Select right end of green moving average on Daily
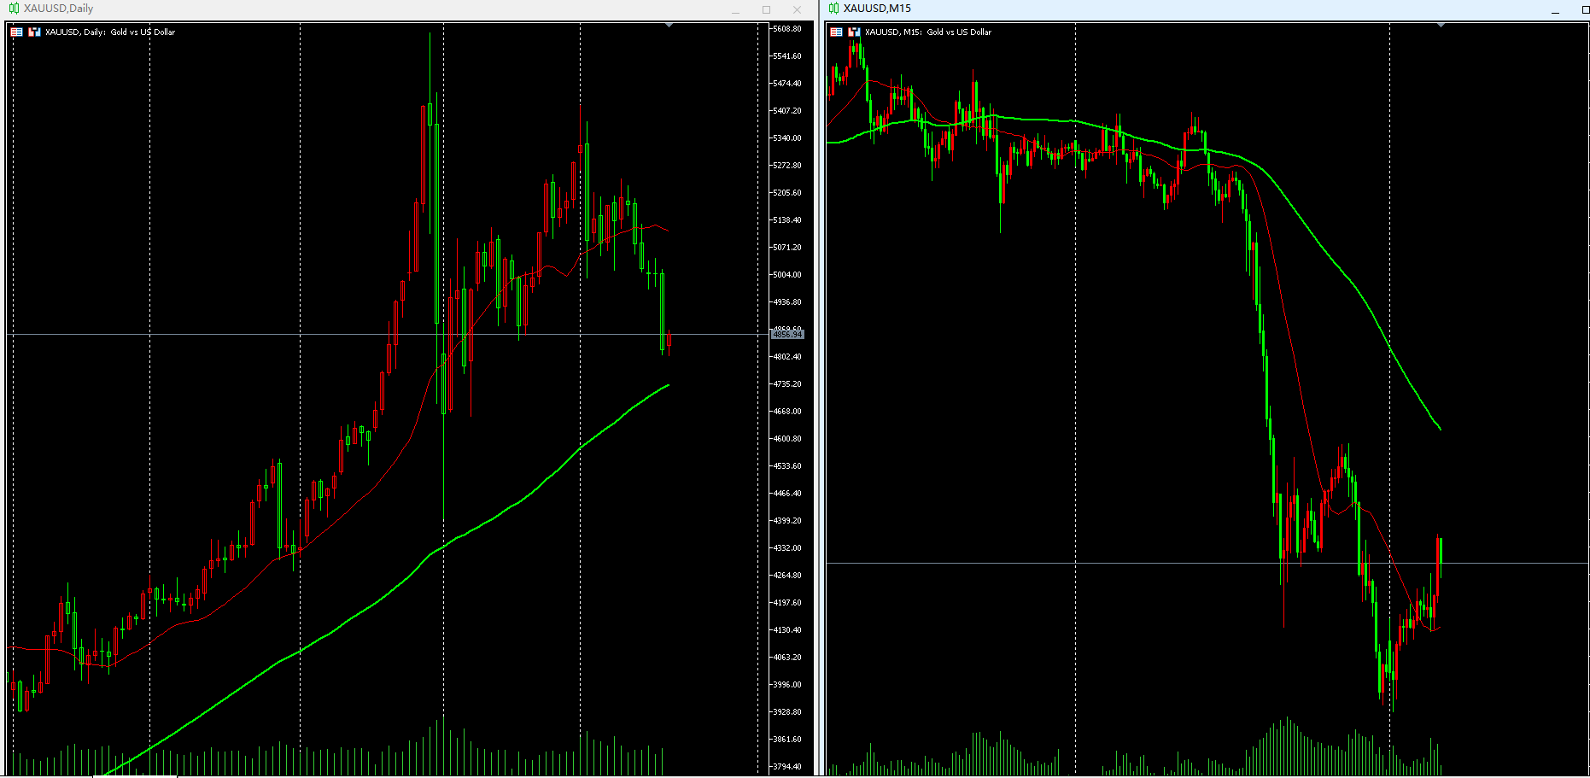This screenshot has width=1590, height=778. tap(668, 385)
